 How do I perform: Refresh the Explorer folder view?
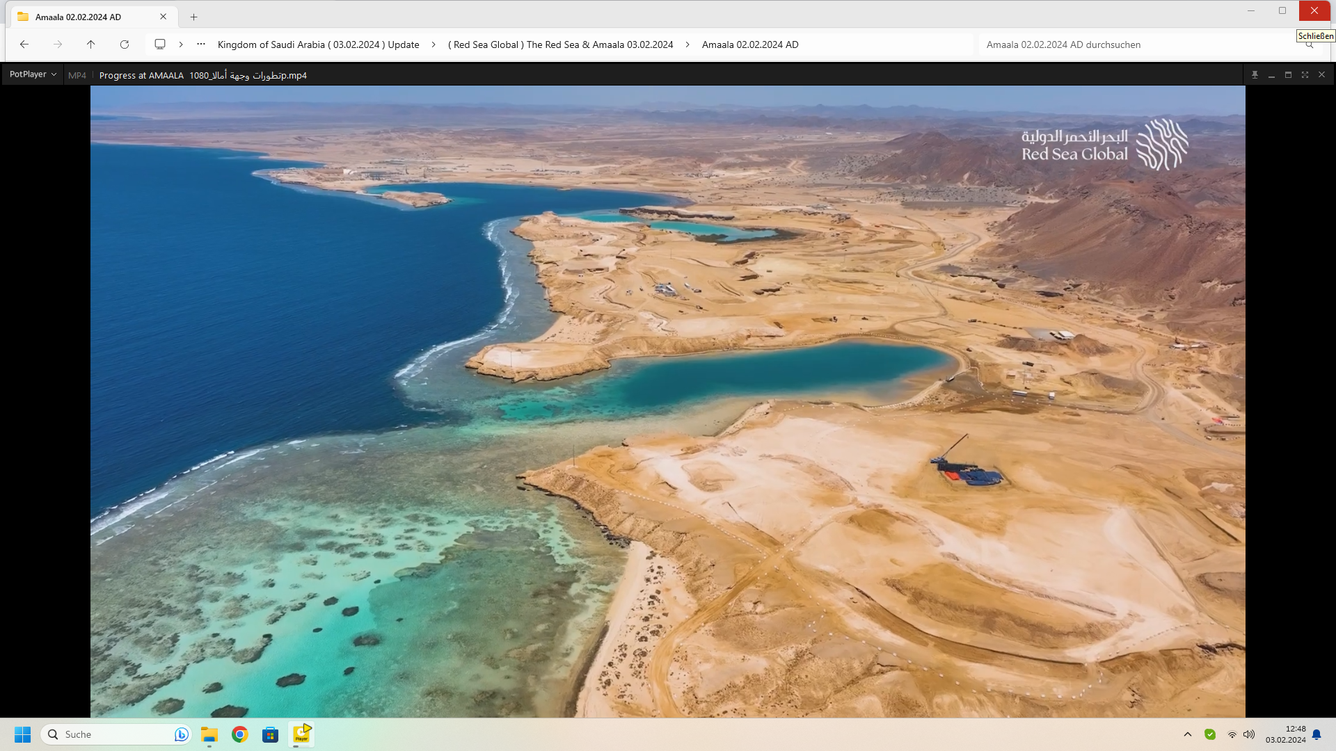pos(125,45)
